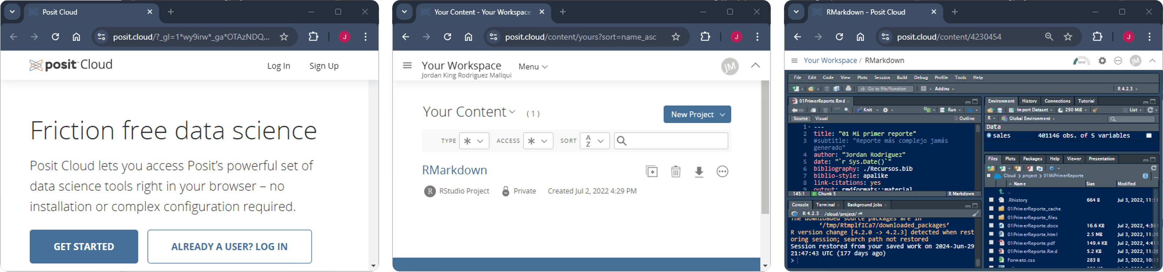Open the Session menu in RStudio
Viewport: 1163px width, 272px height.
coord(882,78)
